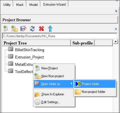Mark folder as Project folder
The image size is (120, 113).
click(x=95, y=84)
